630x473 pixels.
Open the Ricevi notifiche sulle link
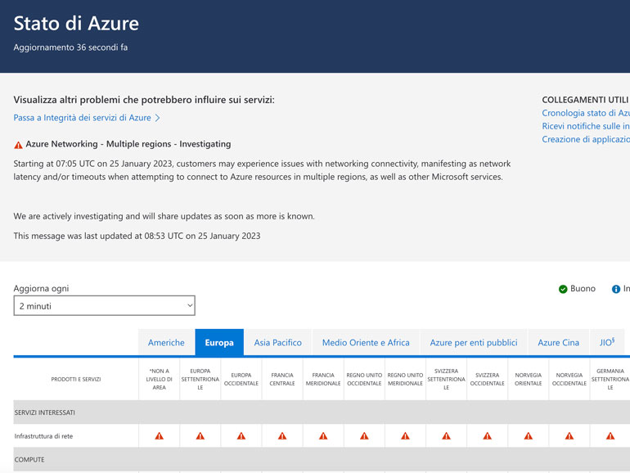[x=586, y=126]
